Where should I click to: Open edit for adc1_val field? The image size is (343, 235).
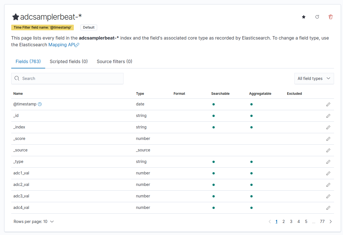point(328,173)
